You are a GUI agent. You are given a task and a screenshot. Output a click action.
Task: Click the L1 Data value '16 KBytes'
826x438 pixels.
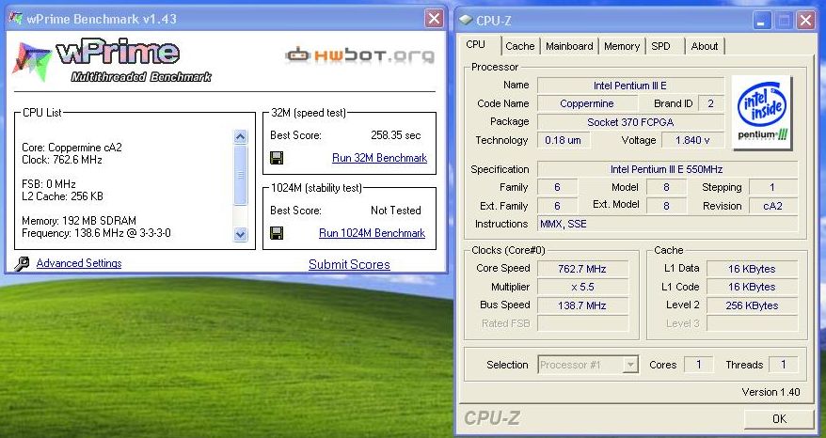[x=752, y=269]
